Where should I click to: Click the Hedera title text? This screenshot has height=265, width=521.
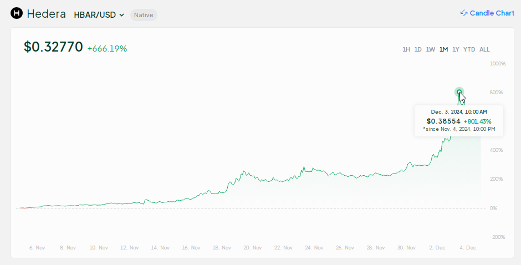[46, 14]
